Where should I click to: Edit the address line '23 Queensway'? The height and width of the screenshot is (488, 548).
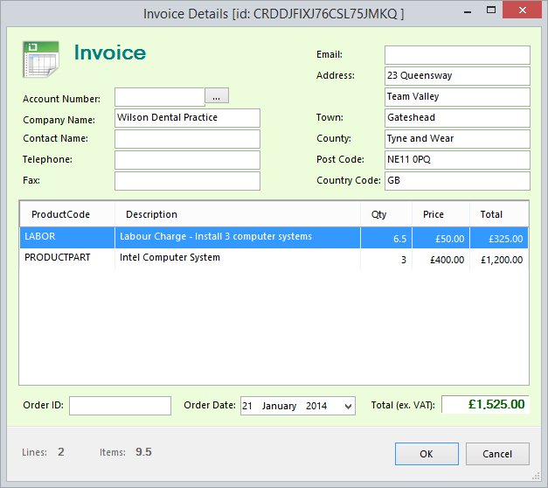tap(457, 76)
